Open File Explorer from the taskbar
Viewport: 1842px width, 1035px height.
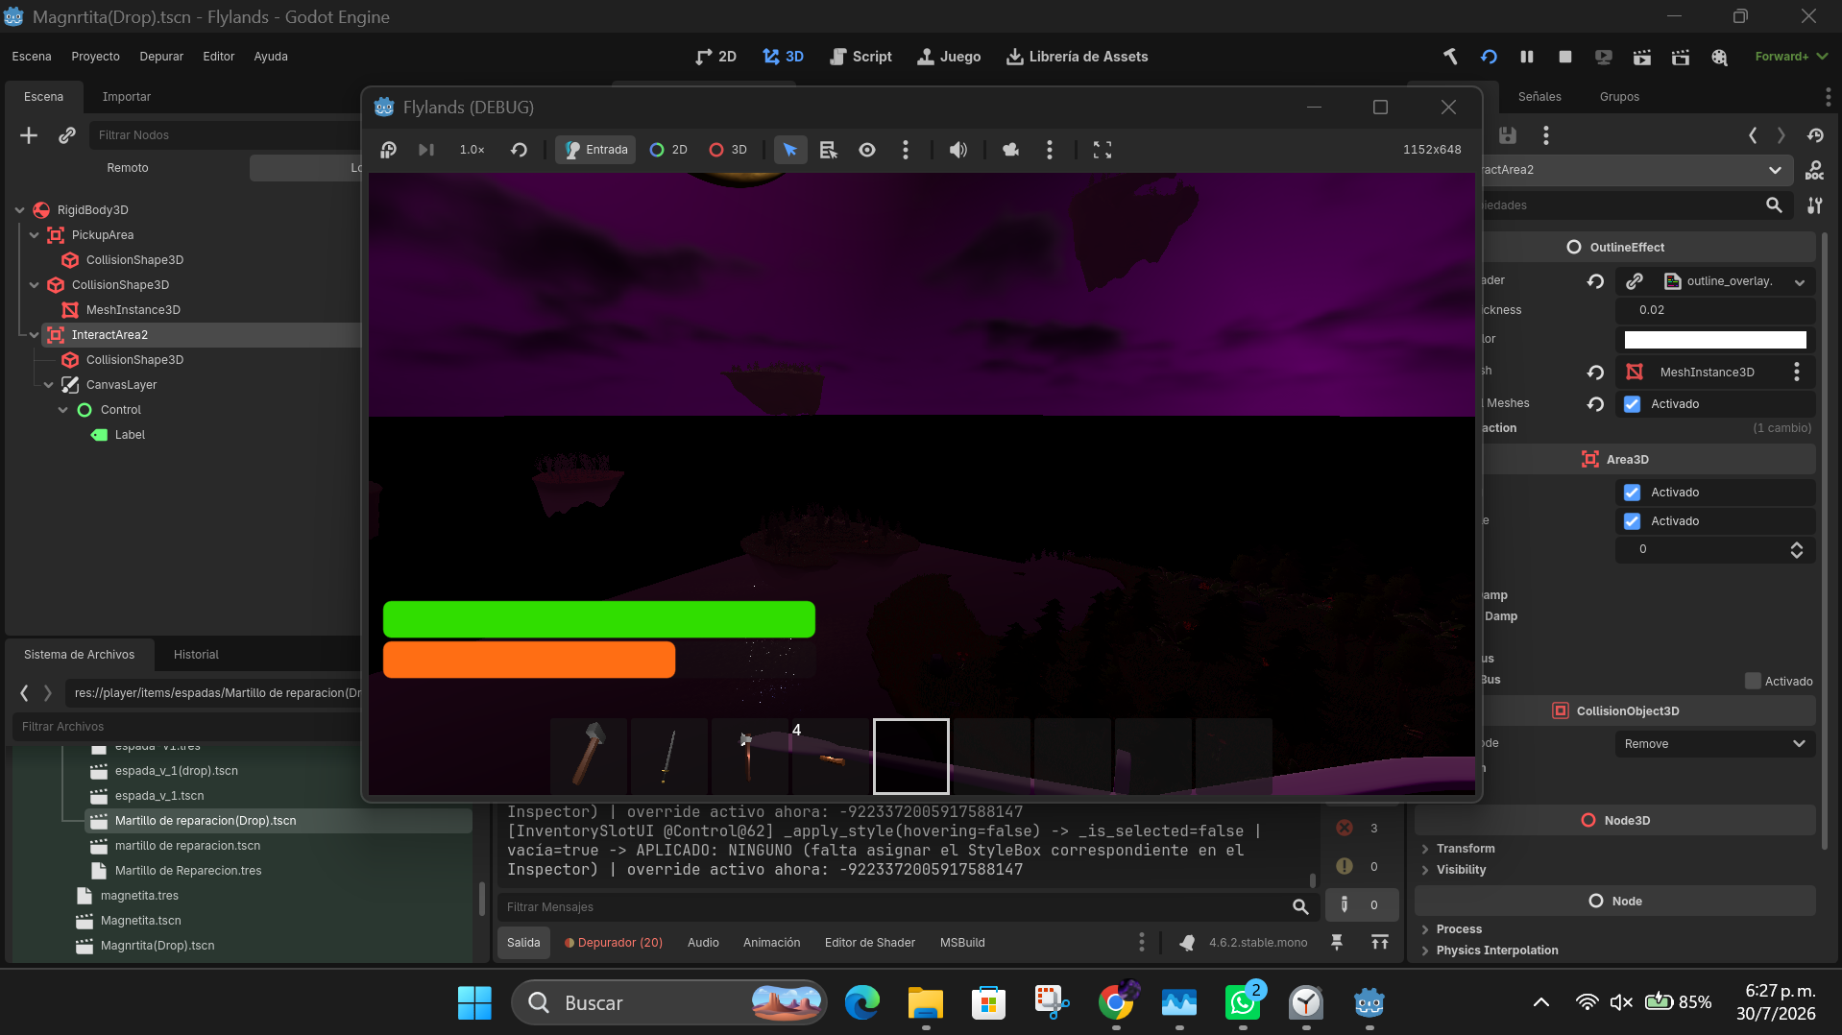926,1002
